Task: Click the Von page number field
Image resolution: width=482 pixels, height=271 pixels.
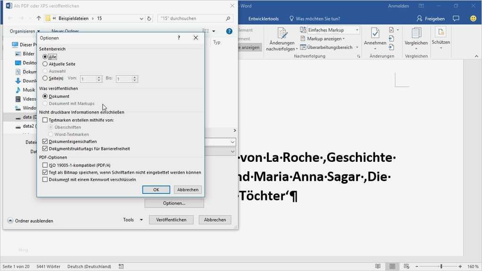Action: (x=88, y=79)
